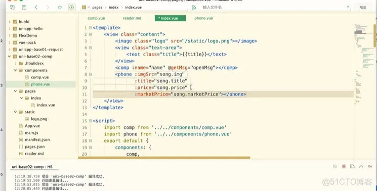377x191 pixels.
Task: Switch to the phone.vue tab
Action: click(x=203, y=18)
